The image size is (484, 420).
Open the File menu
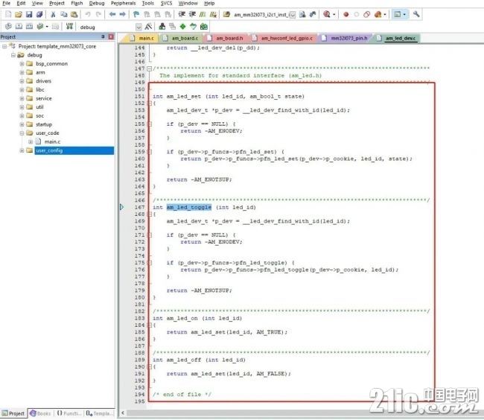[7, 3]
